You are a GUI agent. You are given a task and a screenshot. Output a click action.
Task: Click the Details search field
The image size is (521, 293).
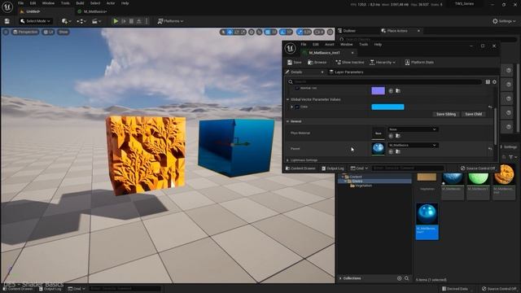[x=385, y=81]
